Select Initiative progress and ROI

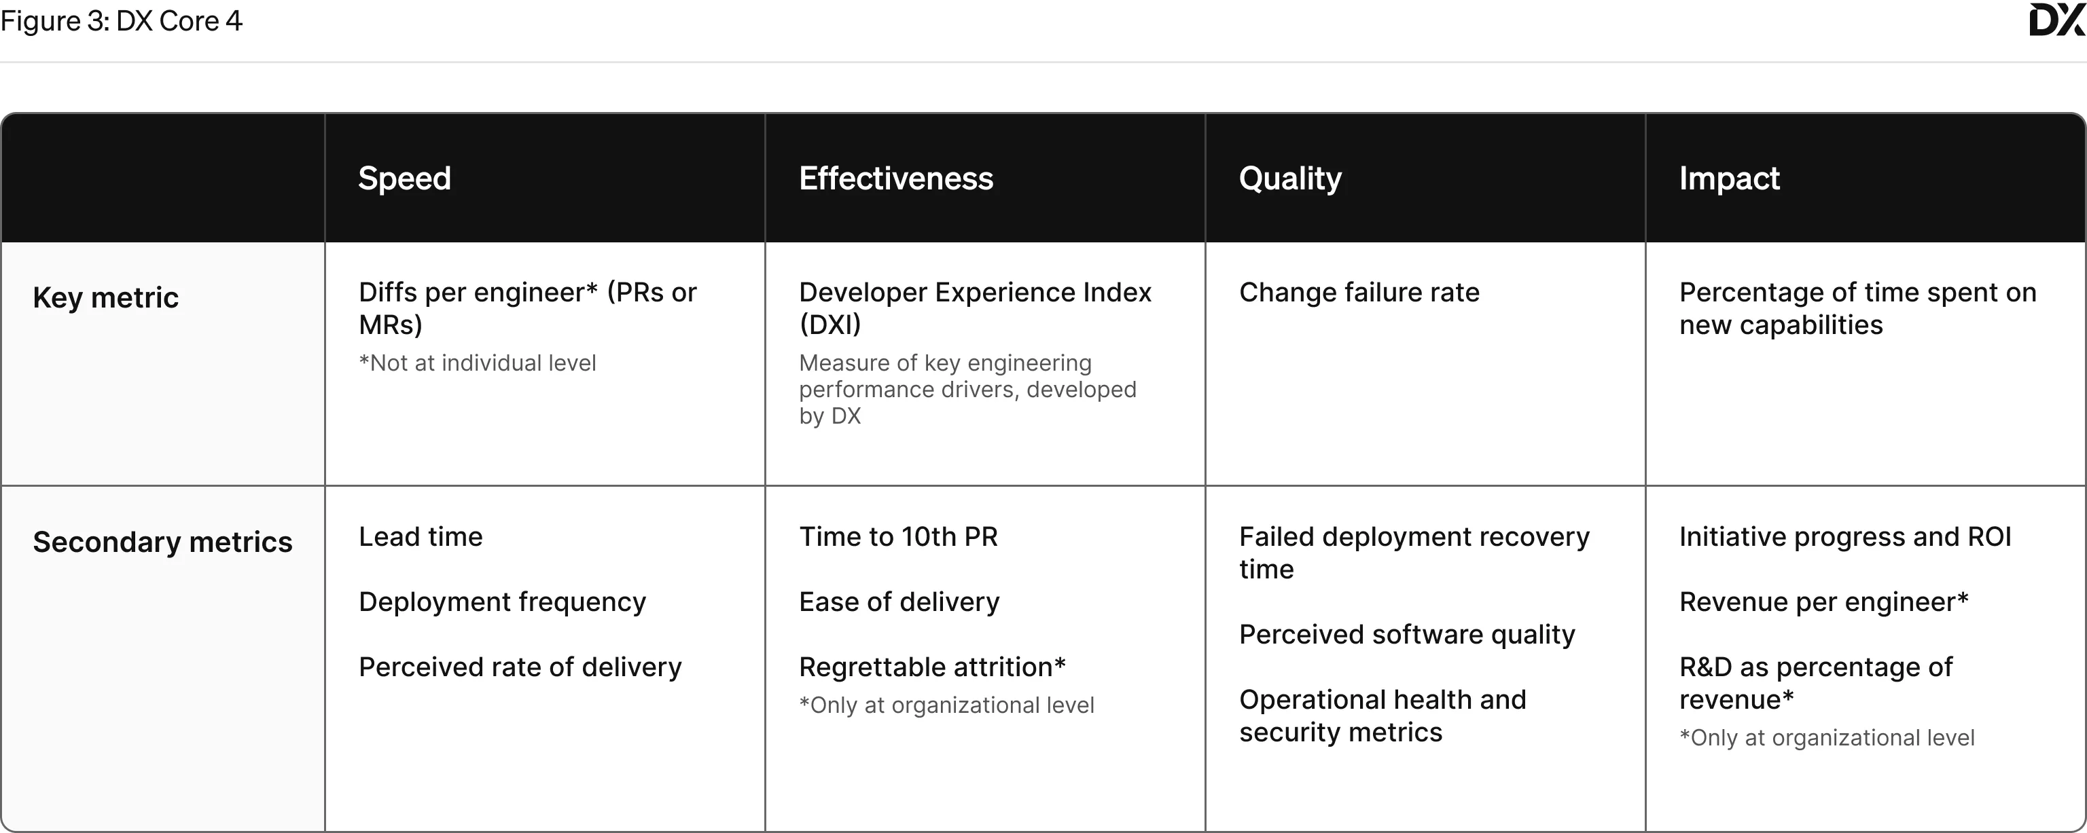(x=1844, y=537)
